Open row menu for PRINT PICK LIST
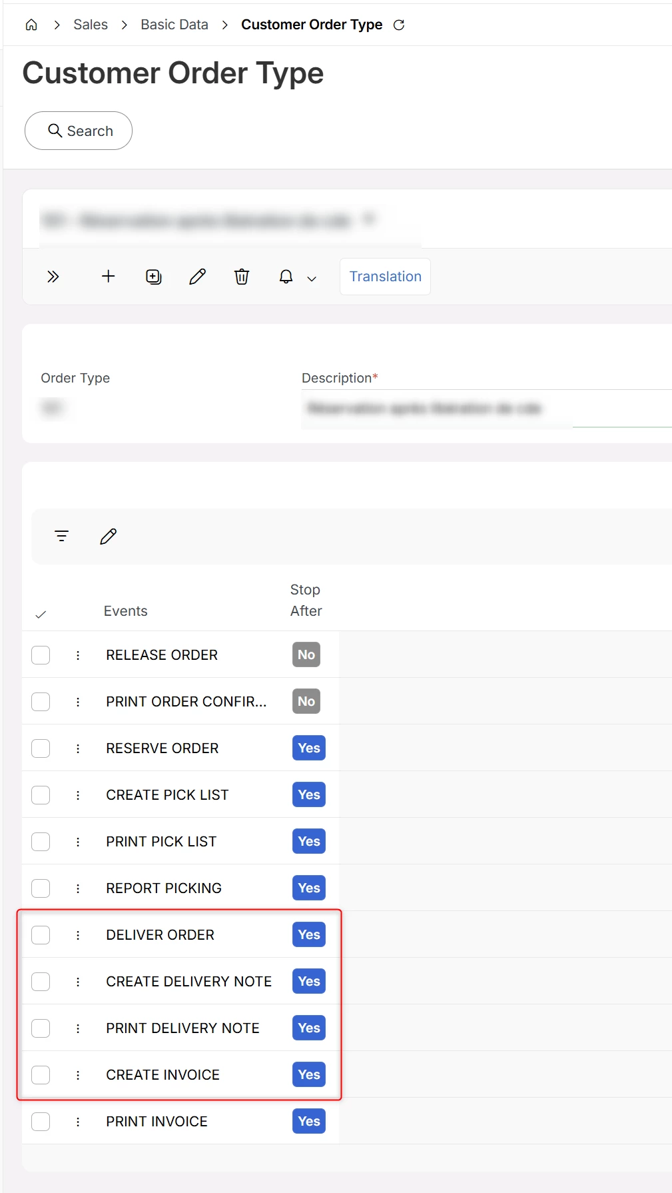Image resolution: width=672 pixels, height=1193 pixels. pyautogui.click(x=78, y=842)
